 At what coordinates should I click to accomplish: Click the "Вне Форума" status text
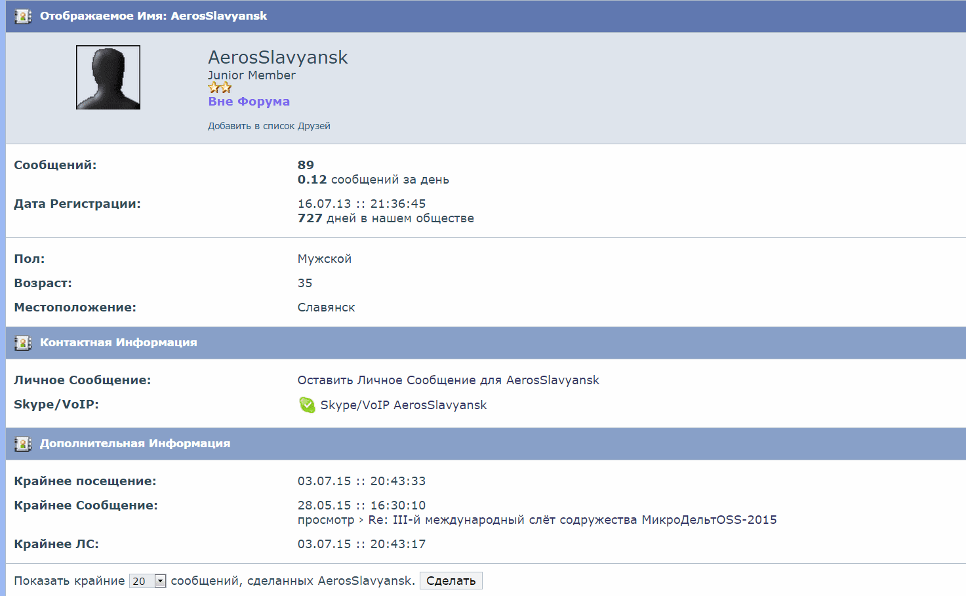point(249,102)
